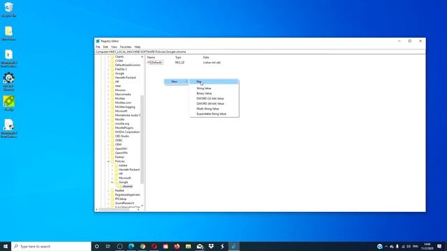Click the Name column header
The width and height of the screenshot is (447, 251).
coord(151,57)
